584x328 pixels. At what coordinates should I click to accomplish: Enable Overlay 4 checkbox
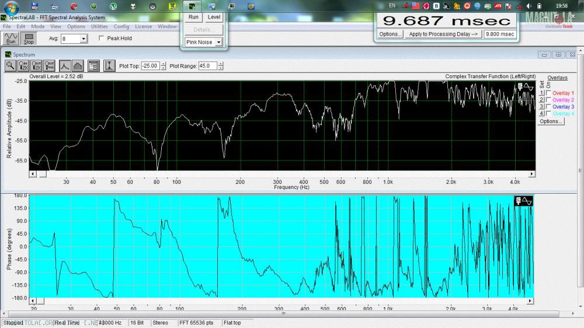point(548,113)
